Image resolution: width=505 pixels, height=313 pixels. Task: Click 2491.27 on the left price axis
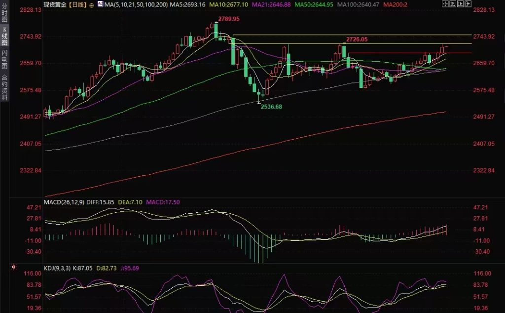(31, 117)
